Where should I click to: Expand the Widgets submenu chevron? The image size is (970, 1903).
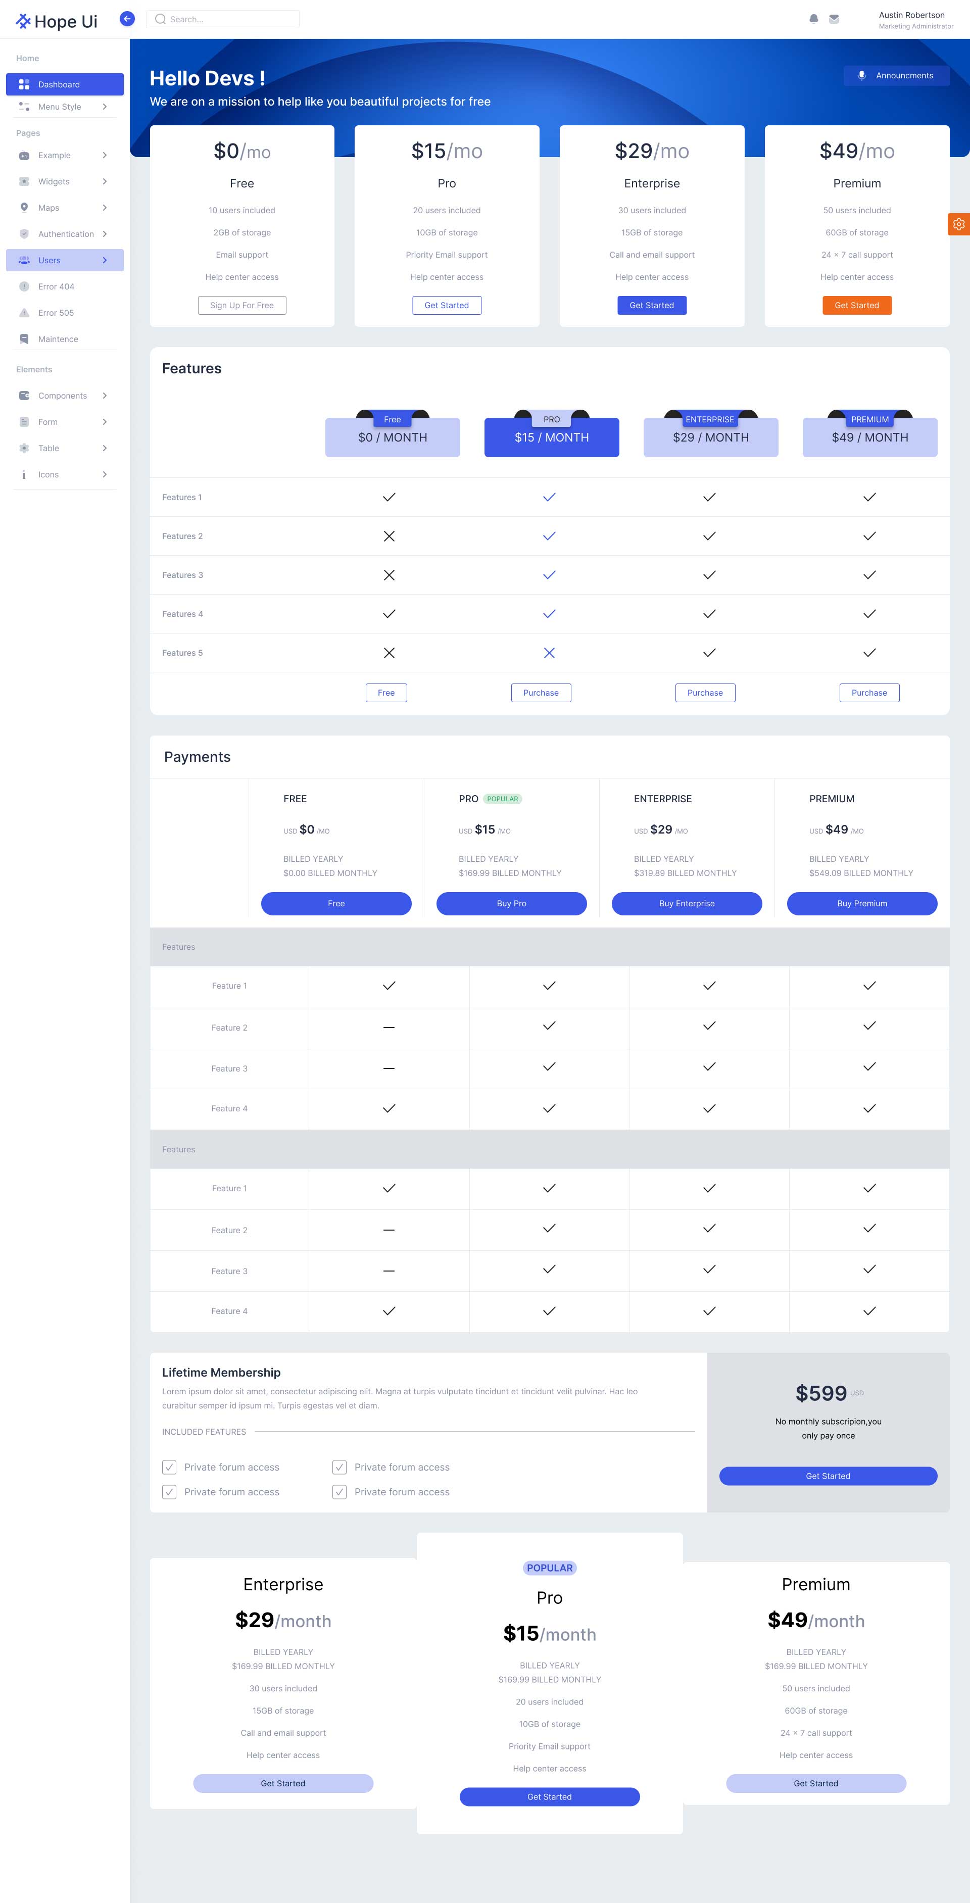pyautogui.click(x=105, y=182)
